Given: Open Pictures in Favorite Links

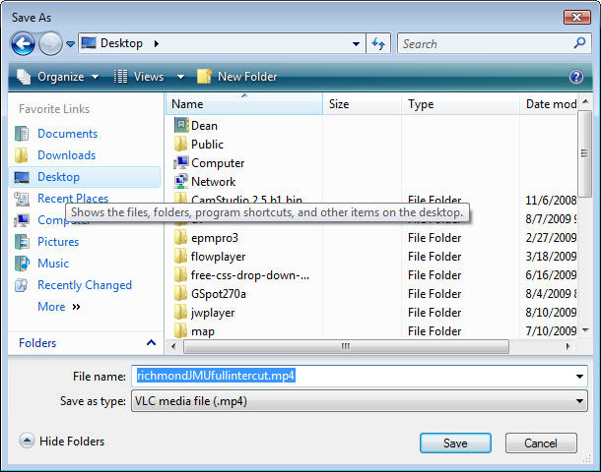Looking at the screenshot, I should (57, 242).
